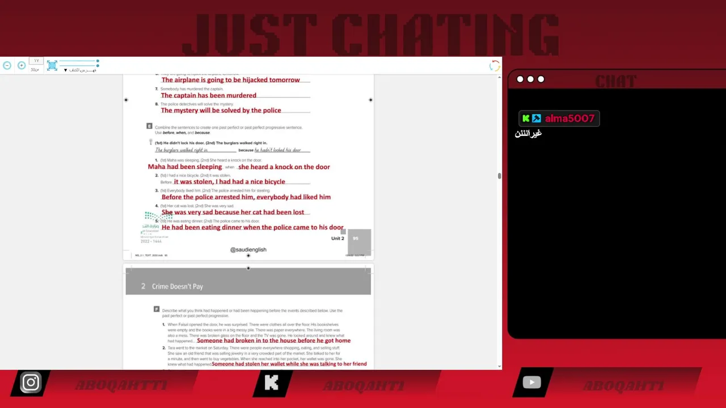Click the YouTube icon in the bottom bar
Image resolution: width=726 pixels, height=408 pixels.
(531, 382)
